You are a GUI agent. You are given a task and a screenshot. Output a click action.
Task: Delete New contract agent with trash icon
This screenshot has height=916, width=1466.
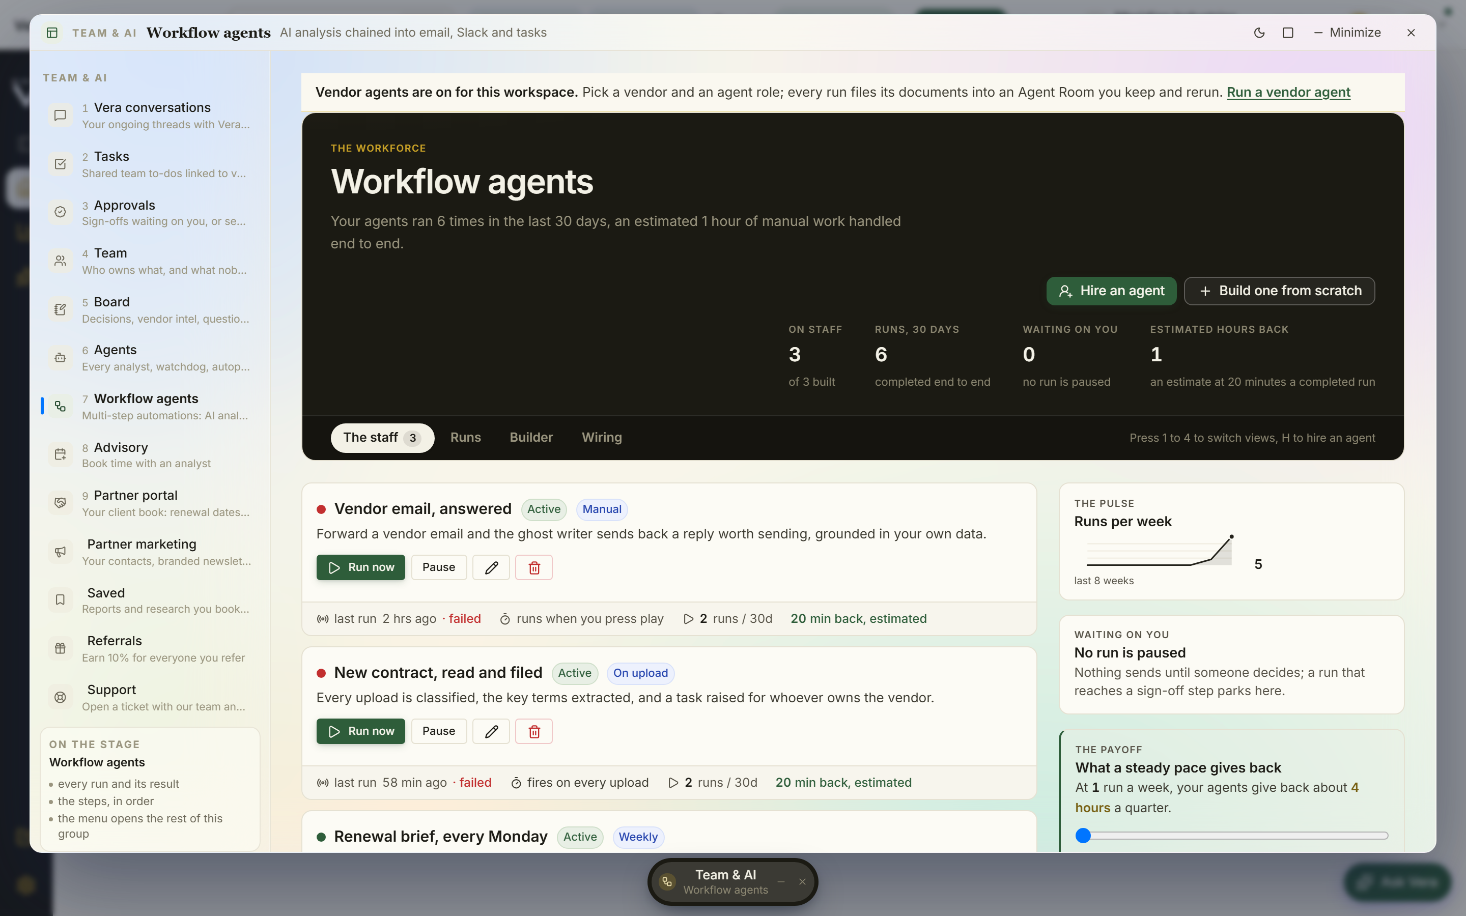tap(533, 731)
